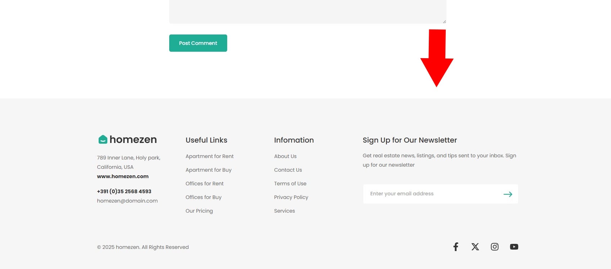The width and height of the screenshot is (611, 269).
Task: Submit newsletter with the arrow icon
Action: pyautogui.click(x=508, y=194)
